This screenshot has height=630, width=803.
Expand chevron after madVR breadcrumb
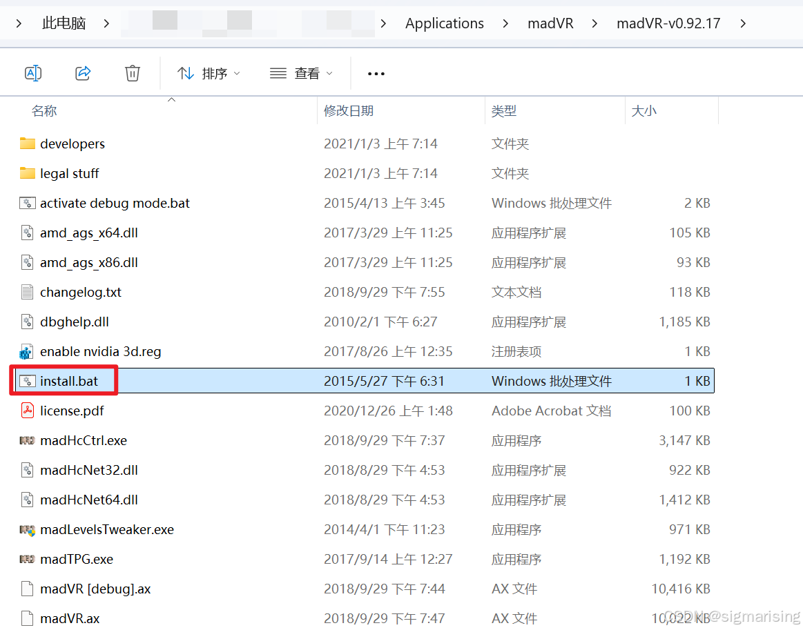(594, 23)
